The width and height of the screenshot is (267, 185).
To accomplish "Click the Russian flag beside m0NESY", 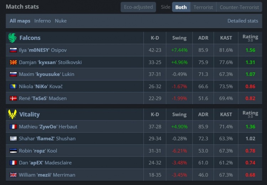I will [13, 50].
